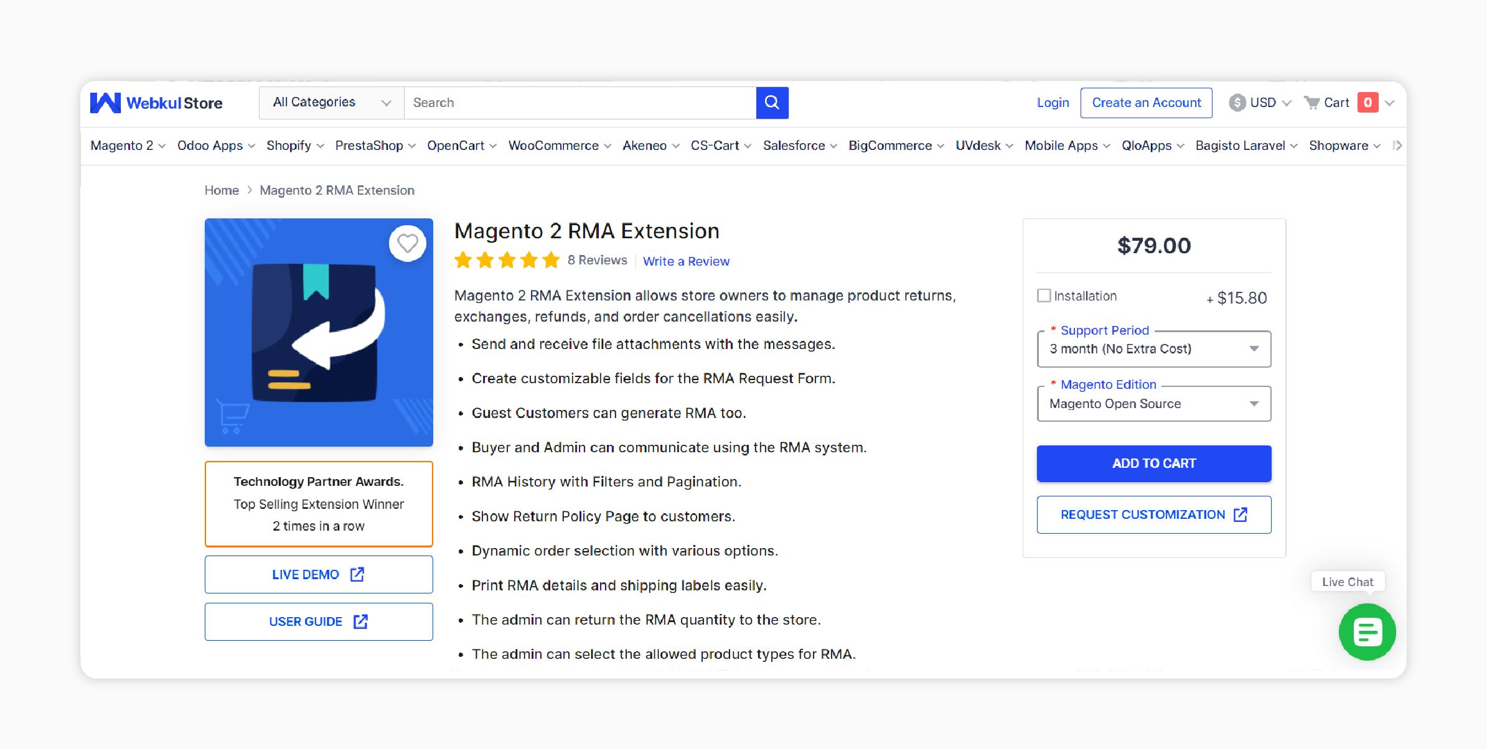Viewport: 1487px width, 749px height.
Task: Enable the Installation checkbox
Action: coord(1044,296)
